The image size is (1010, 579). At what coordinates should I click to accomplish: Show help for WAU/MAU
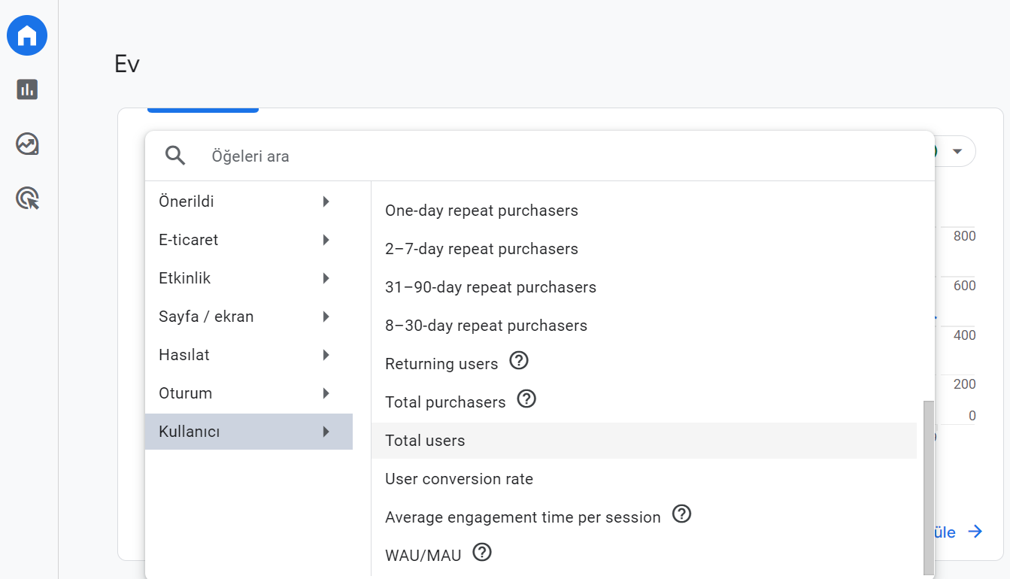482,553
